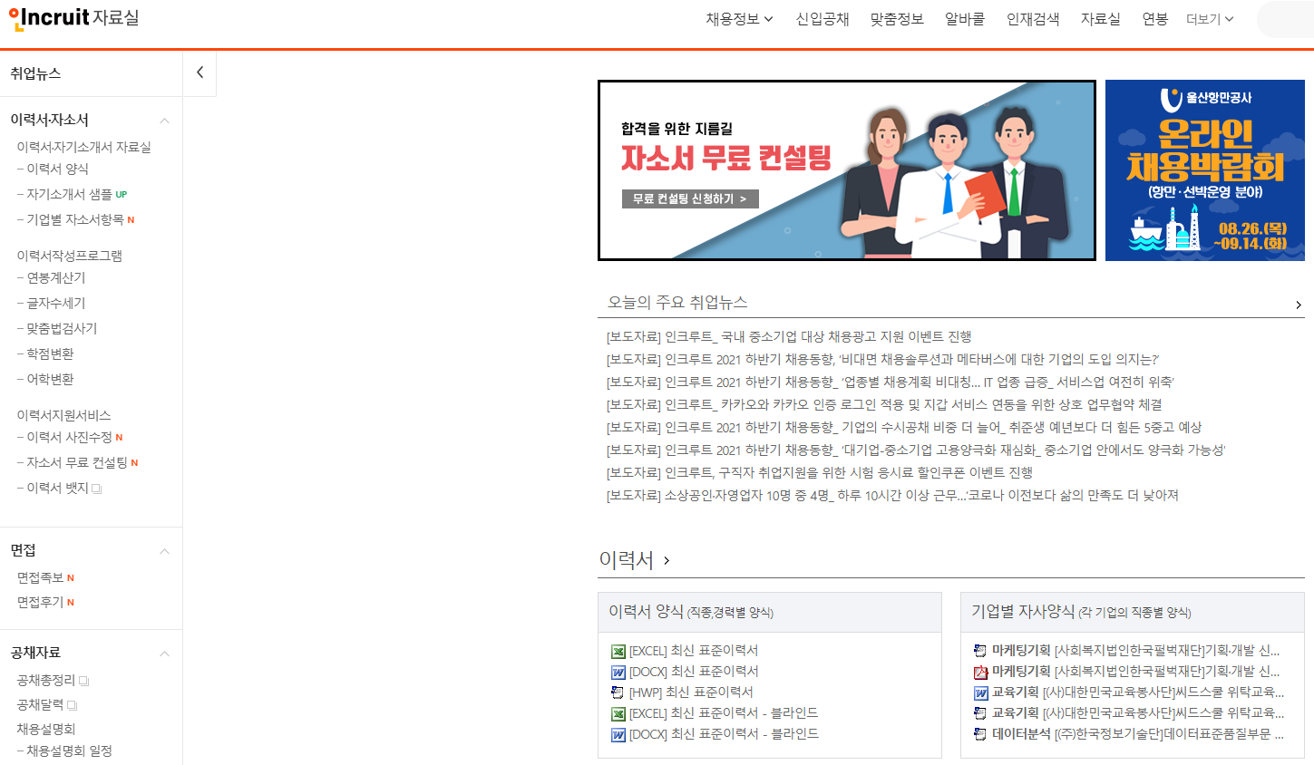Collapse the 이력서·자소서 sidebar section

(x=164, y=121)
